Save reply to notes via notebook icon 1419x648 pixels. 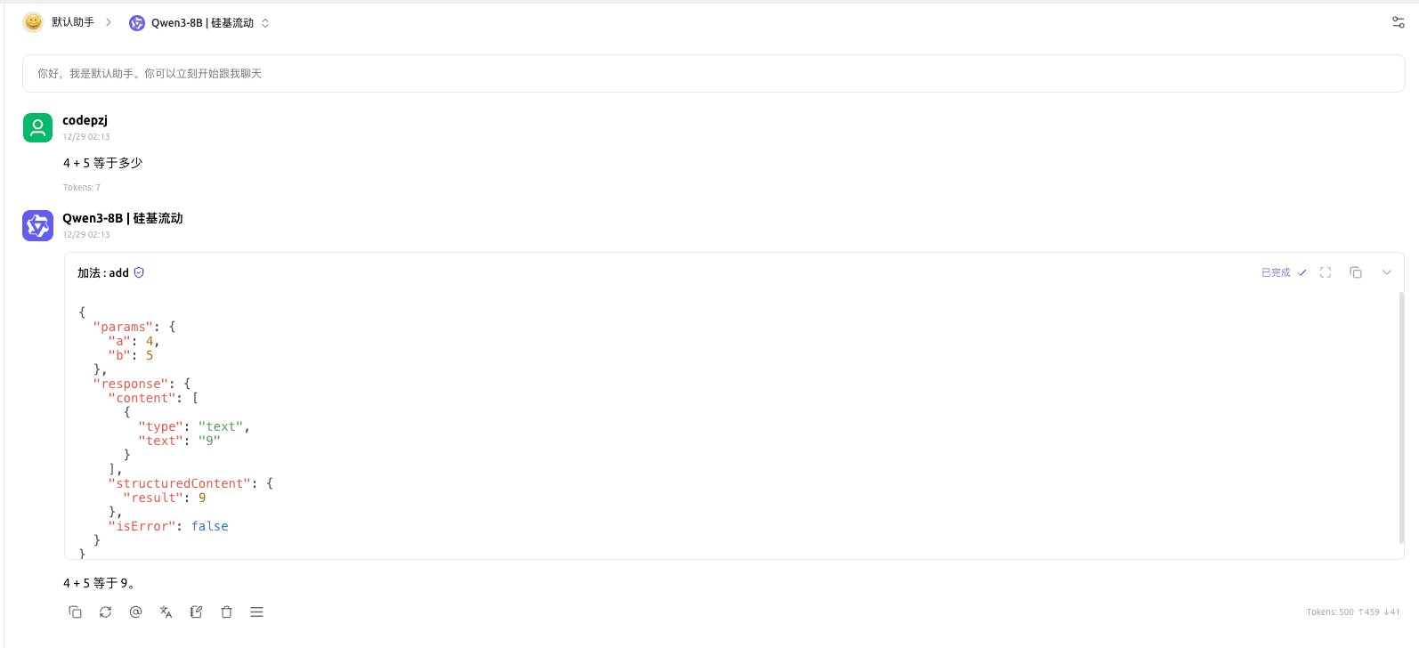click(x=196, y=612)
